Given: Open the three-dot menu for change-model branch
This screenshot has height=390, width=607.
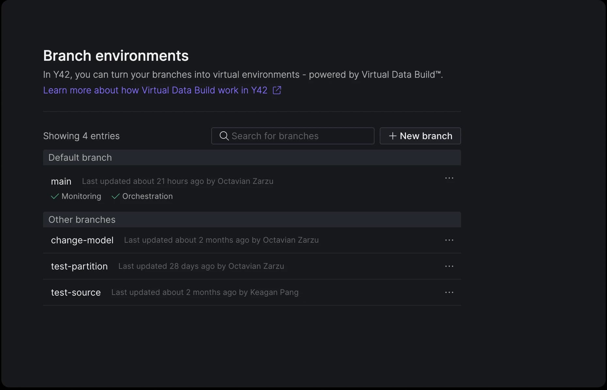Looking at the screenshot, I should pos(449,240).
